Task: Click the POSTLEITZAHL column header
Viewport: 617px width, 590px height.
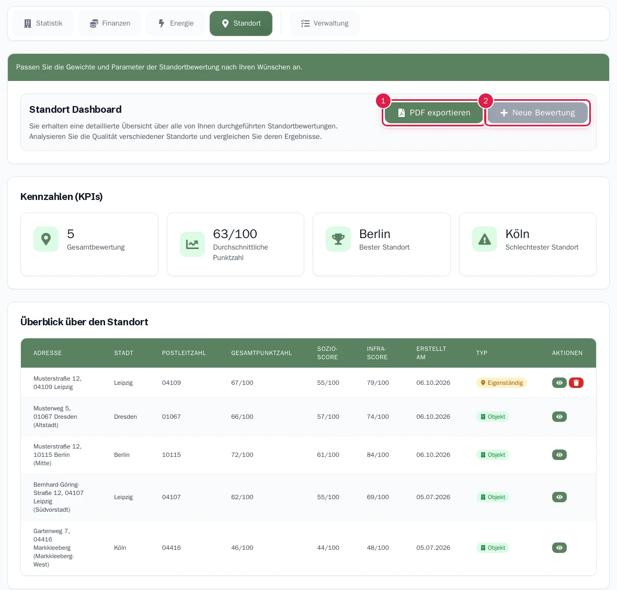Action: (184, 353)
